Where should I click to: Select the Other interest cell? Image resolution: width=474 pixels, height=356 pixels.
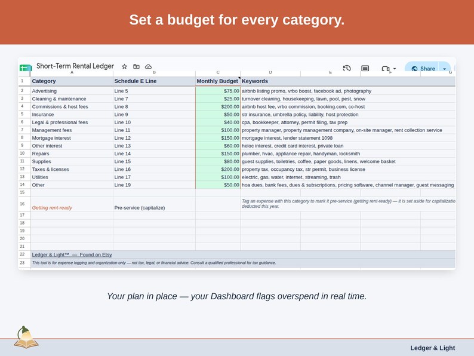(72, 146)
